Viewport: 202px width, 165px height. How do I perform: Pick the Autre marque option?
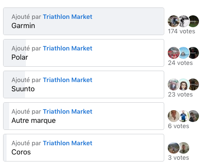point(83,116)
